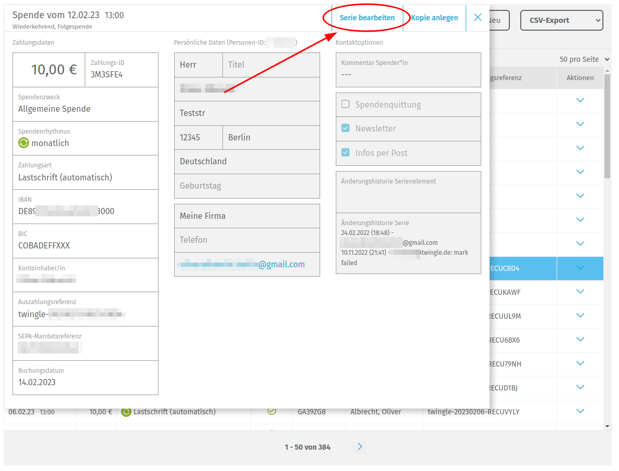Click the Geburtstag field
619x471 pixels.
pyautogui.click(x=247, y=186)
